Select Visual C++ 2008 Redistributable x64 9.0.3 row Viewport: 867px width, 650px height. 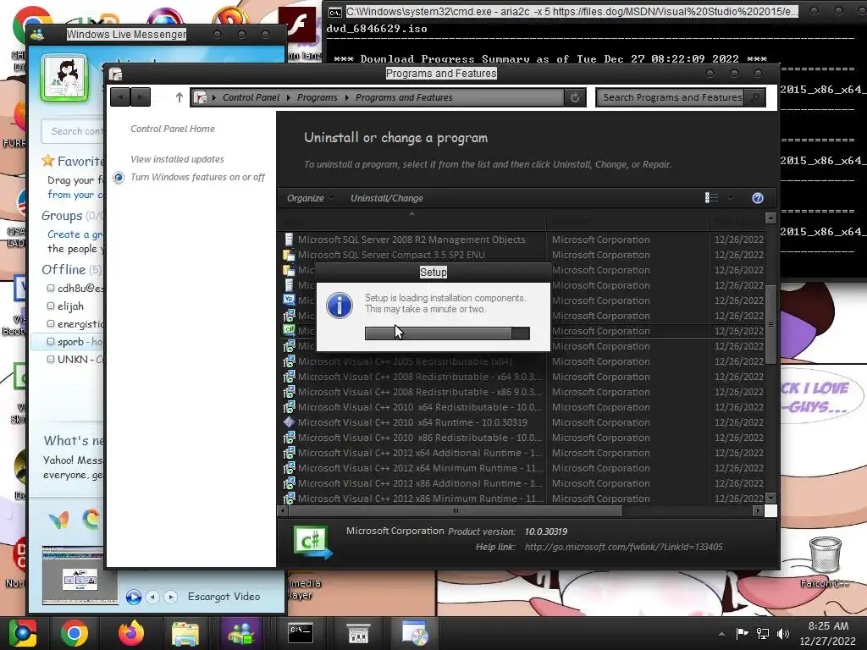pos(420,377)
